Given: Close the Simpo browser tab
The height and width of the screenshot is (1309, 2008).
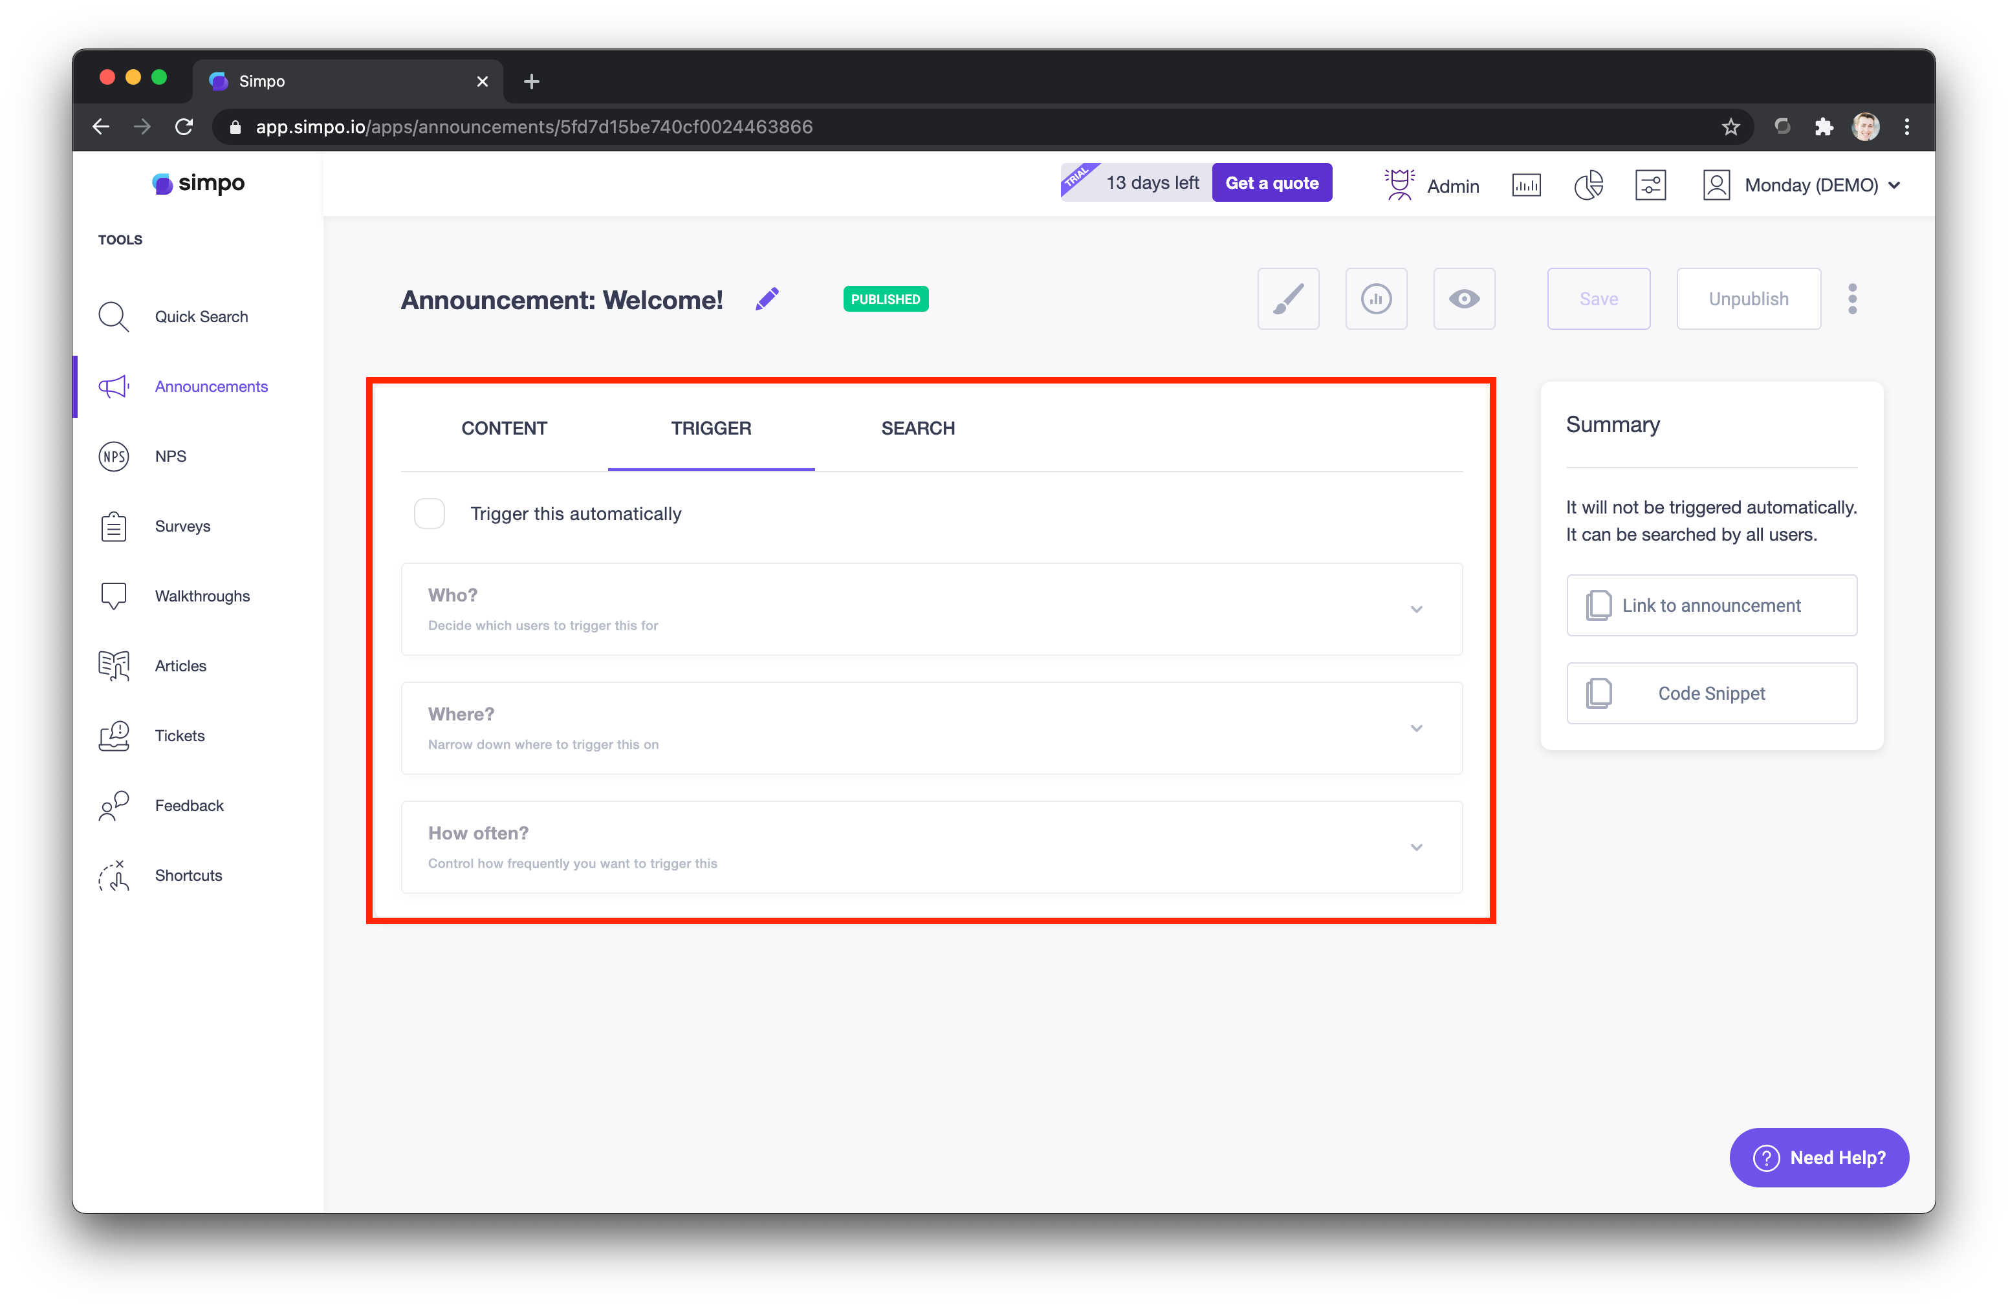Looking at the screenshot, I should pyautogui.click(x=482, y=81).
